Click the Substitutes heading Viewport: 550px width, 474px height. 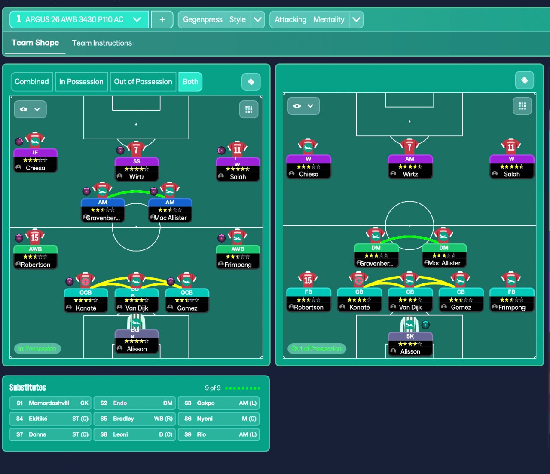(28, 388)
